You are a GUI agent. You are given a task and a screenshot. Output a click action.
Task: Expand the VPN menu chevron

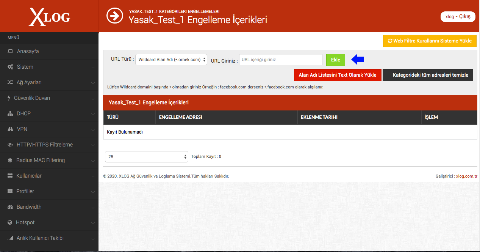tap(93, 130)
